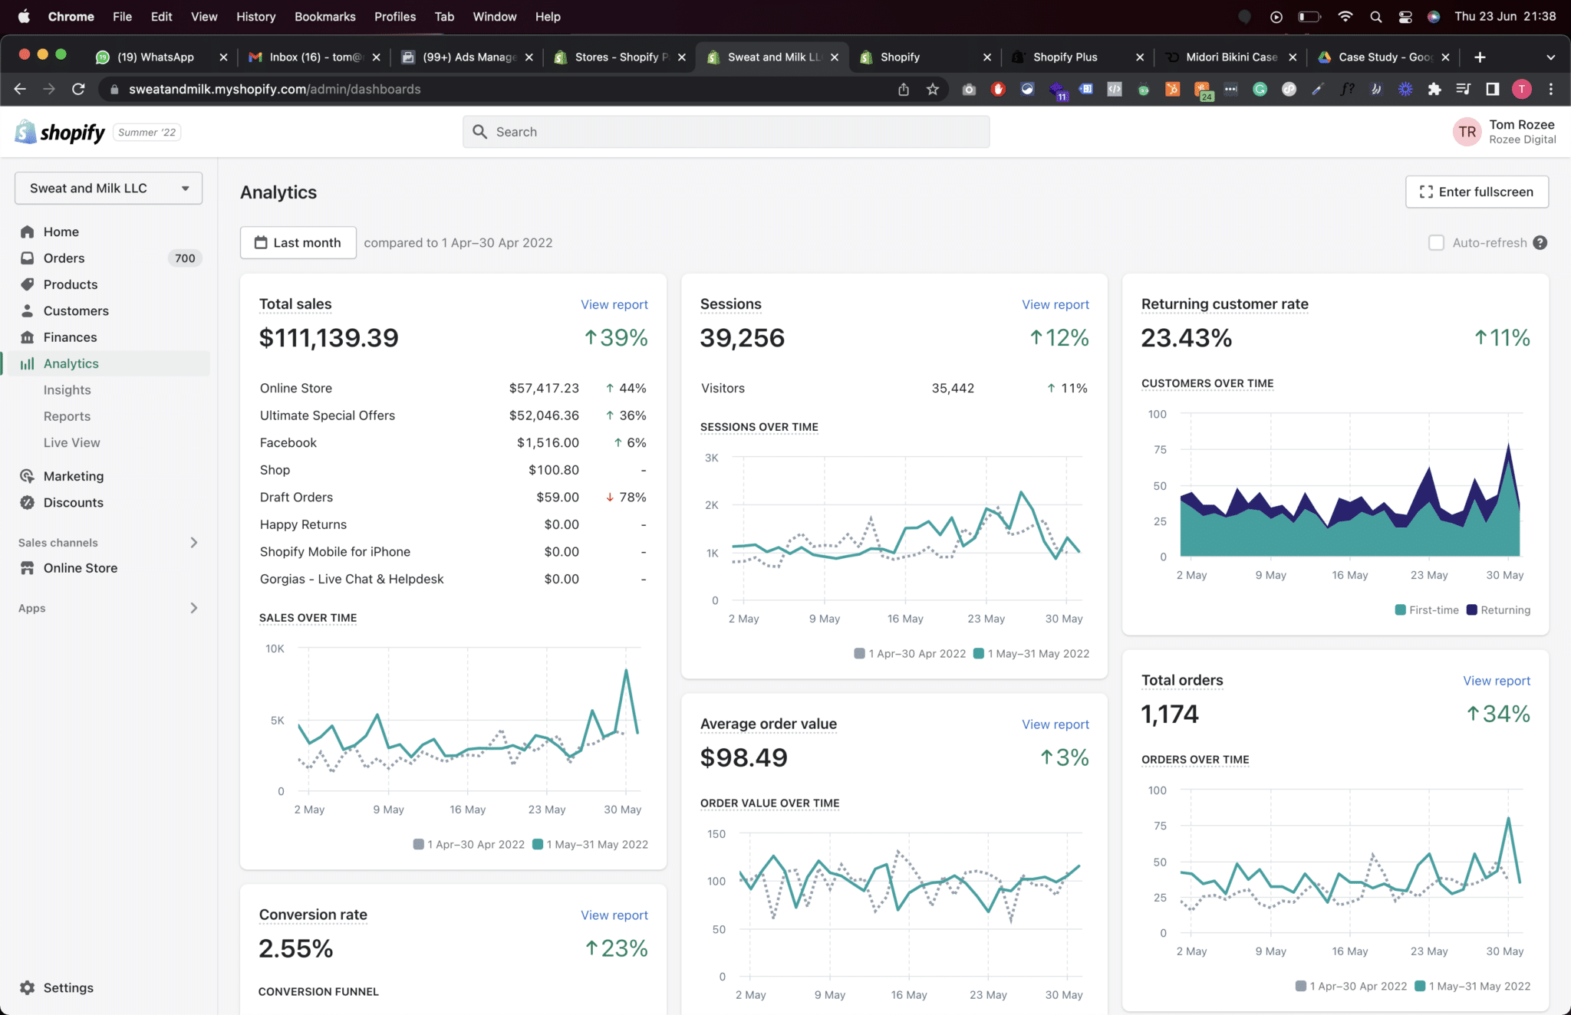Expand the Apps section chevron
The image size is (1571, 1015).
(x=194, y=608)
